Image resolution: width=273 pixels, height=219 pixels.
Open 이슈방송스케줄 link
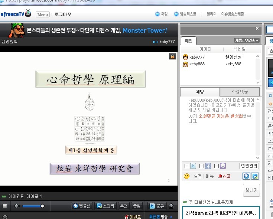coord(233,14)
